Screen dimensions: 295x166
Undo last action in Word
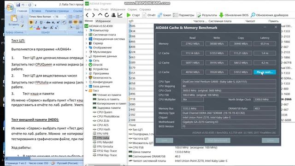(23, 5)
